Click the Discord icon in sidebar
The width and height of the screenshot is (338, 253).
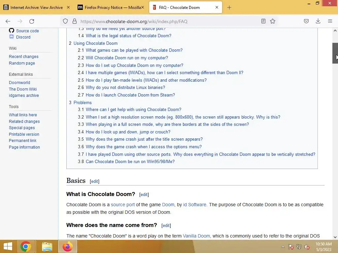[12, 37]
